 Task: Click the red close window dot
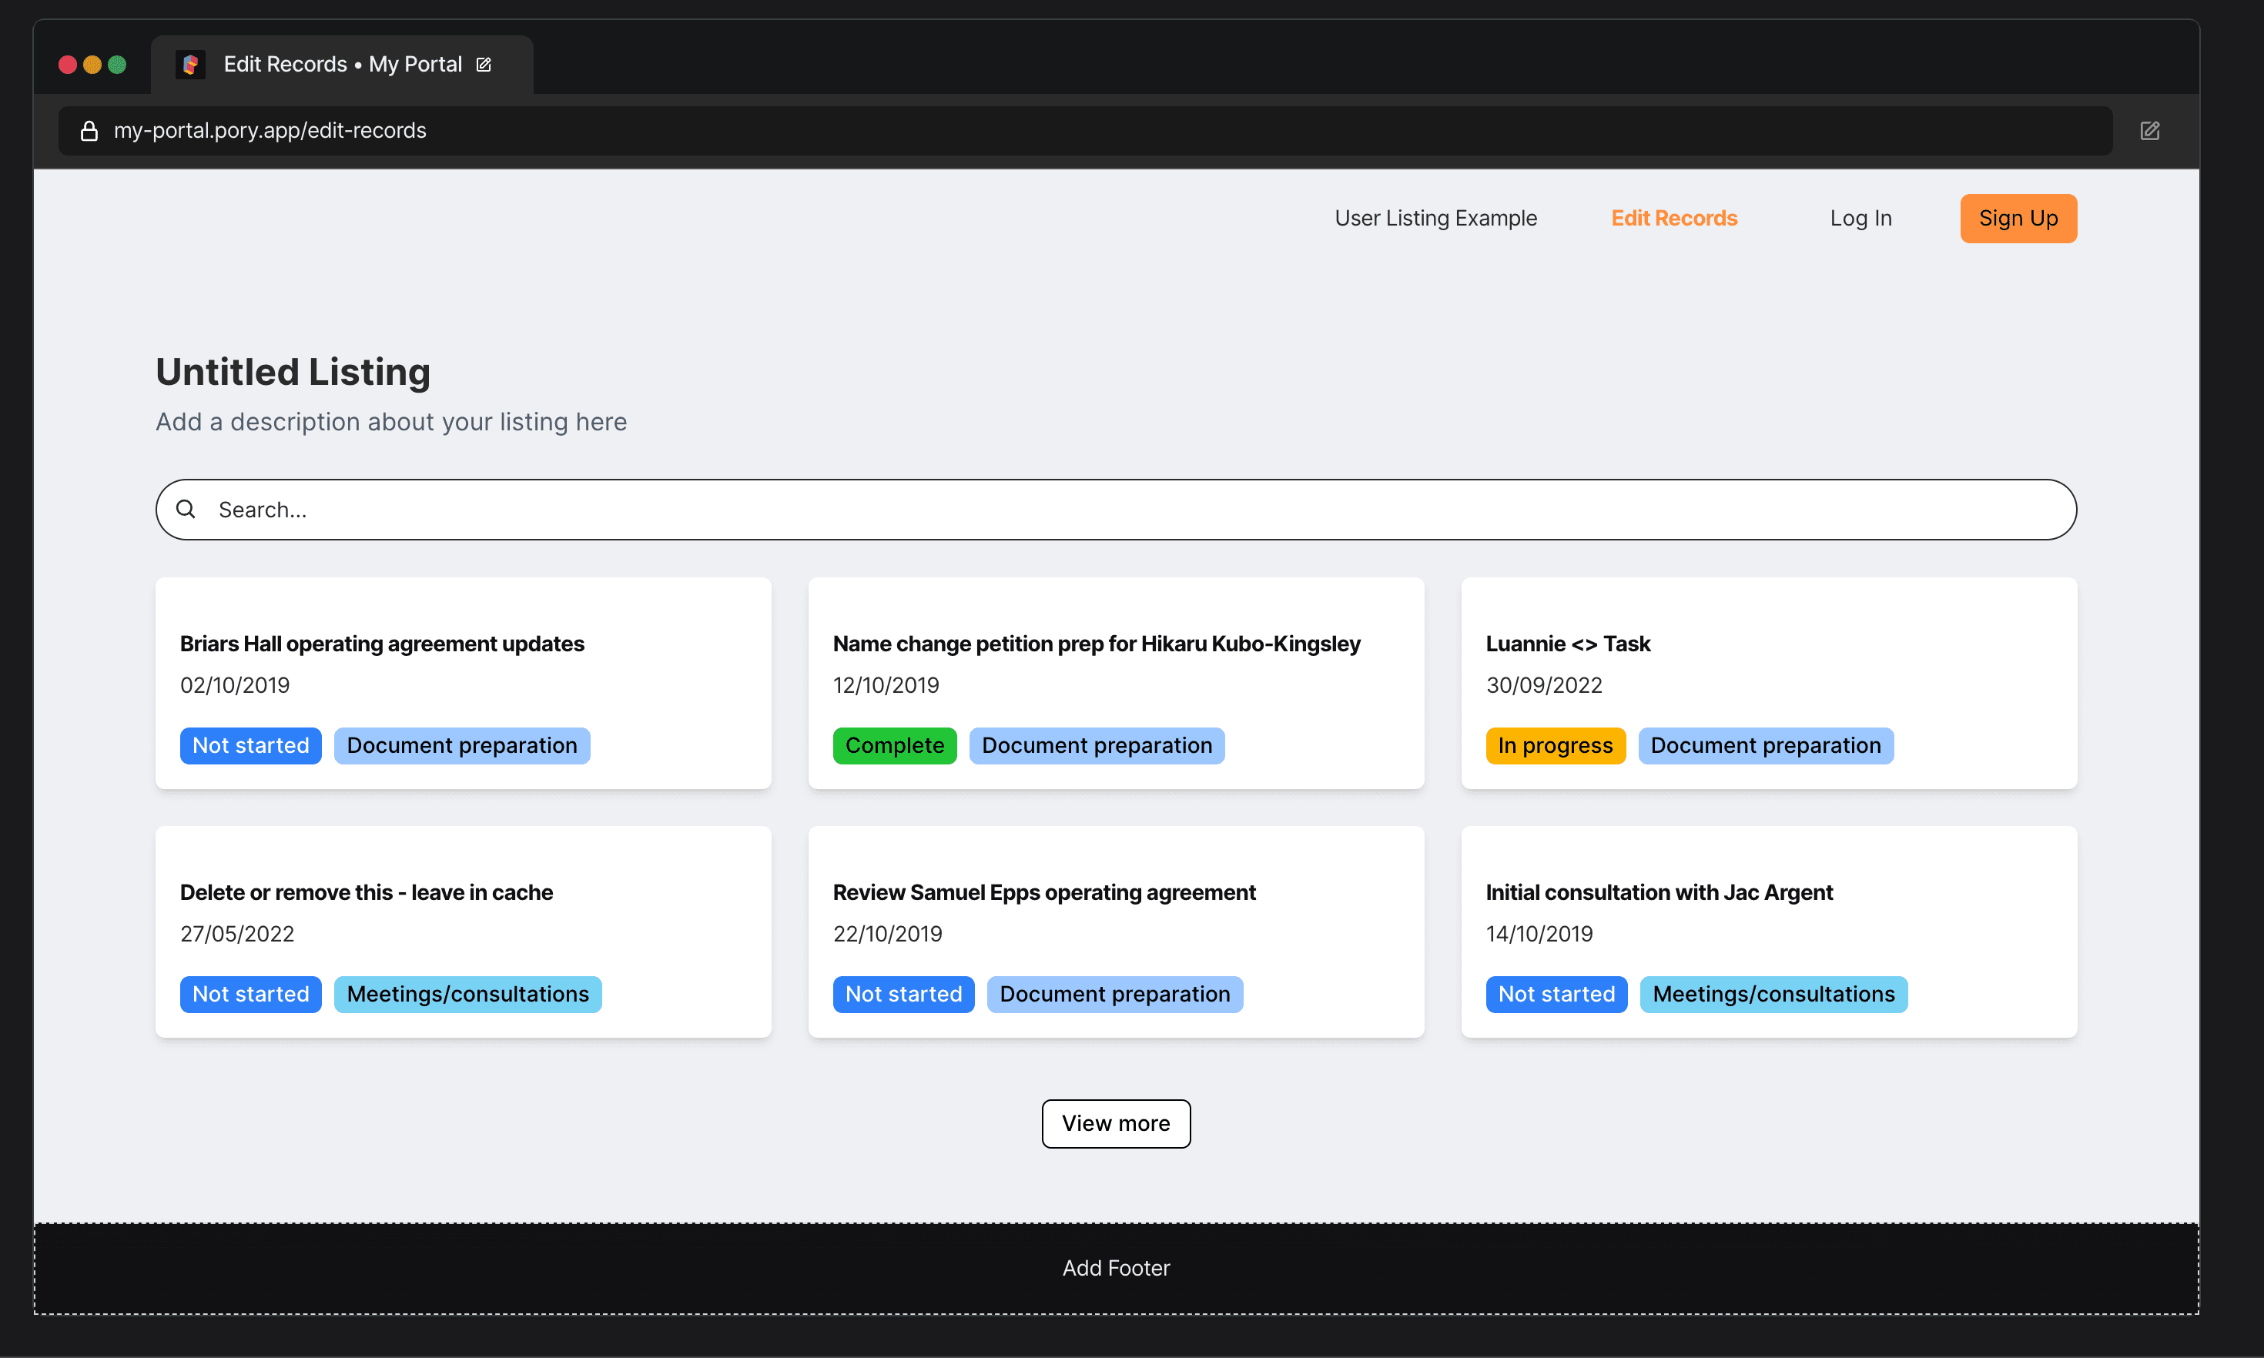coord(68,64)
